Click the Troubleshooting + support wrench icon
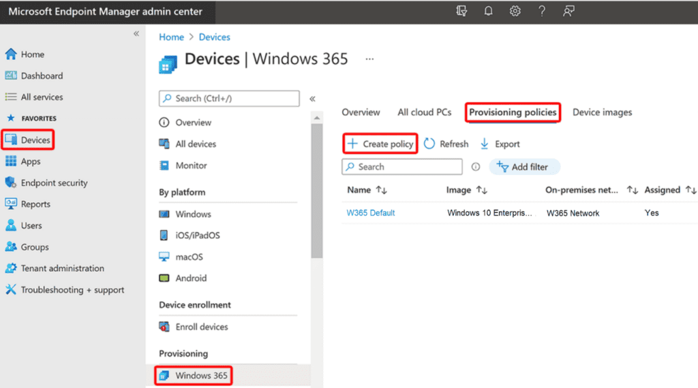This screenshot has height=388, width=698. point(11,289)
